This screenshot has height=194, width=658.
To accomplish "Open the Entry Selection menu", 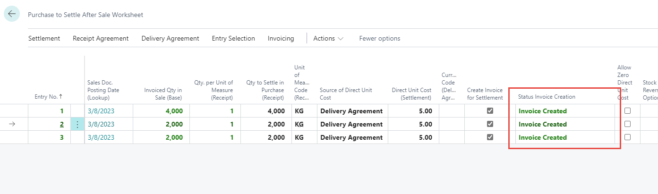I will [x=233, y=38].
